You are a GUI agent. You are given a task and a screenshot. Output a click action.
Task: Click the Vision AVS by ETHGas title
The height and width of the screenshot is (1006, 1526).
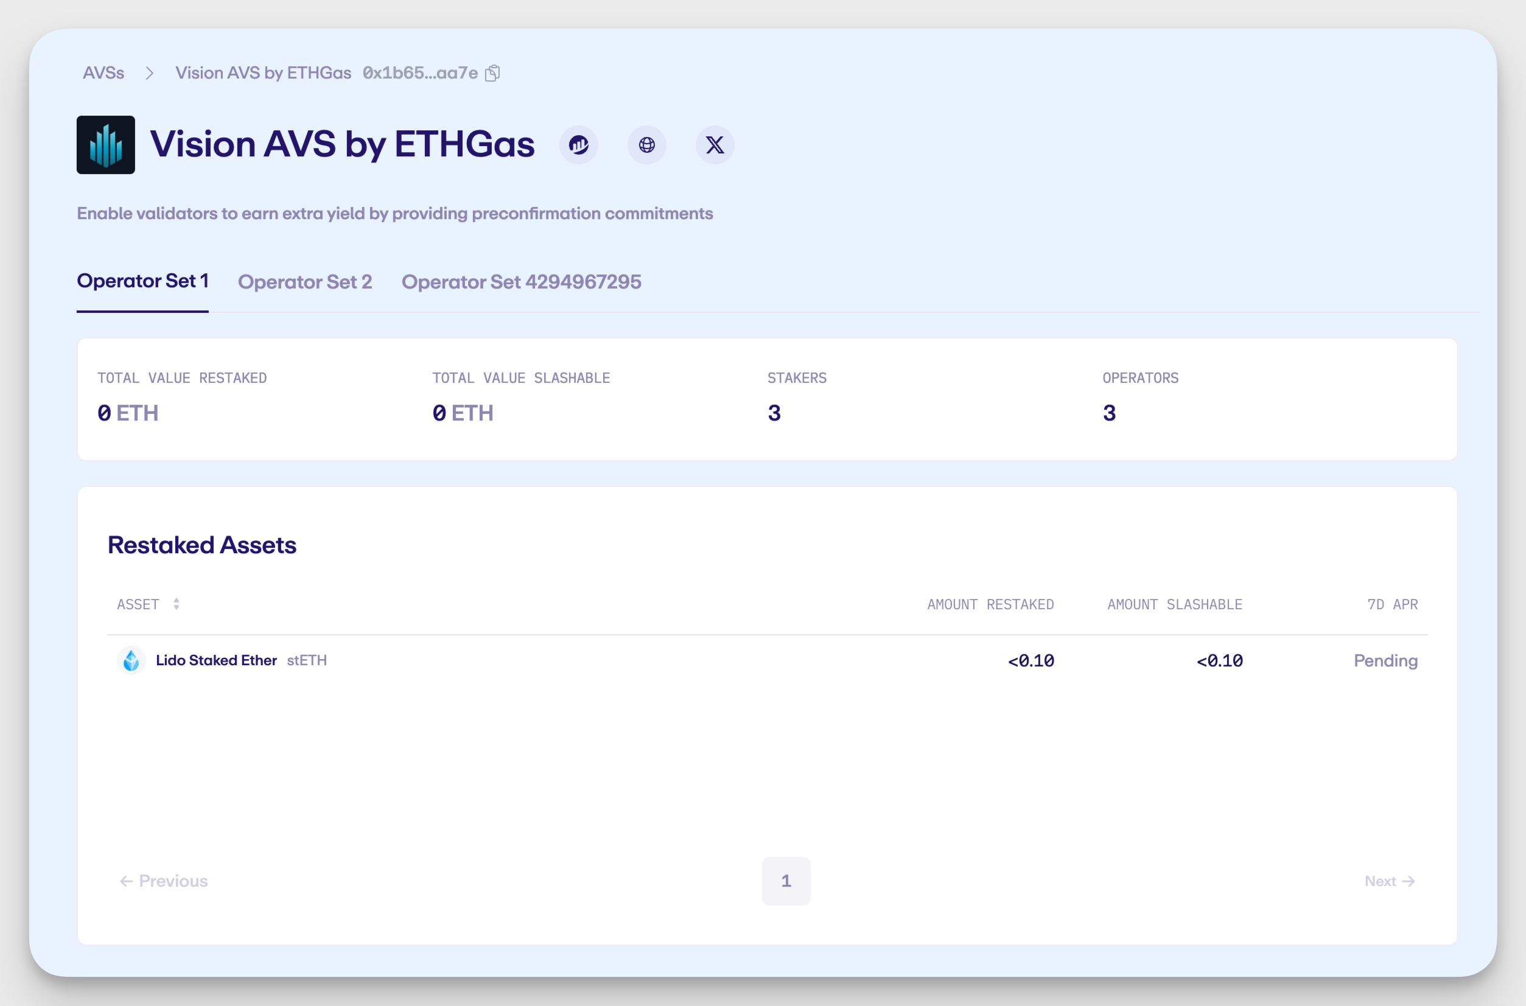pos(342,144)
